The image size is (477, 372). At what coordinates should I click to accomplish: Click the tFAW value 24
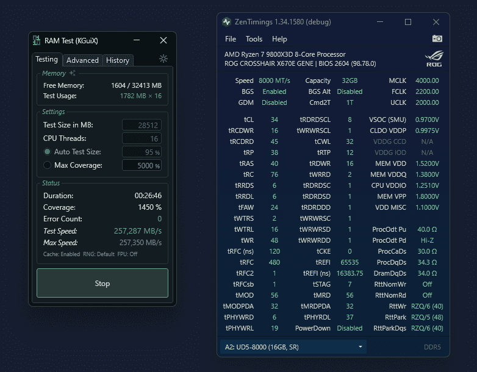click(x=274, y=207)
